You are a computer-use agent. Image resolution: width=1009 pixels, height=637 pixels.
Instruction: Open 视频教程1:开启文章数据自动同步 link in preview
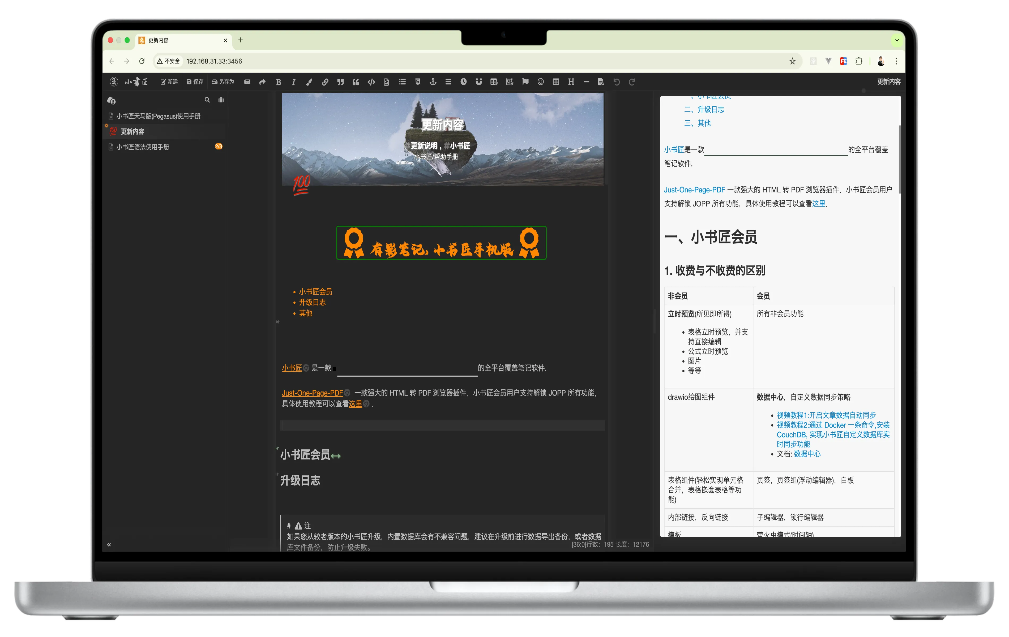826,415
